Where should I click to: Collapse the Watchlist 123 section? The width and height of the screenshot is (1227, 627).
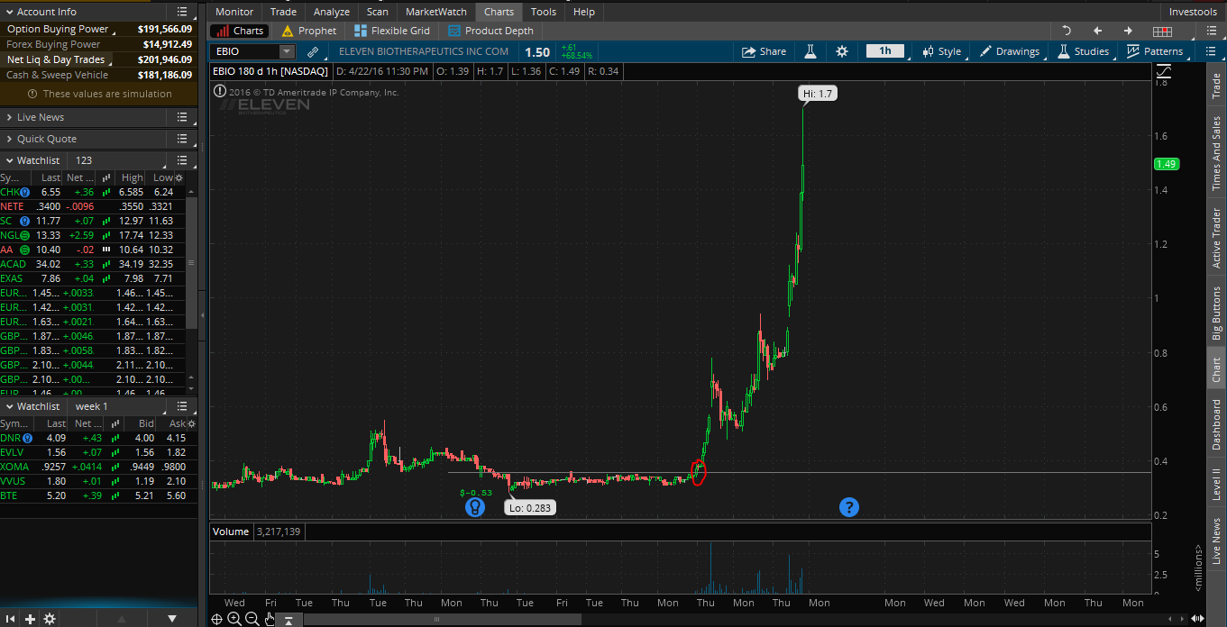click(9, 160)
